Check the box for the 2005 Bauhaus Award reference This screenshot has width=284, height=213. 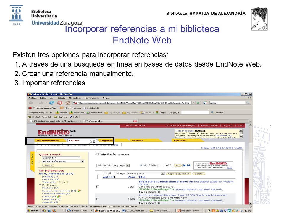[x=98, y=199]
